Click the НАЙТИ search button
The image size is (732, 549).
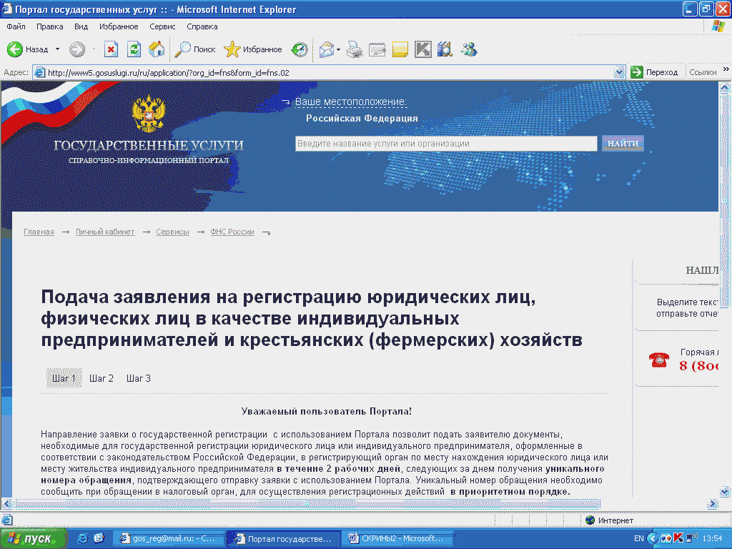622,143
